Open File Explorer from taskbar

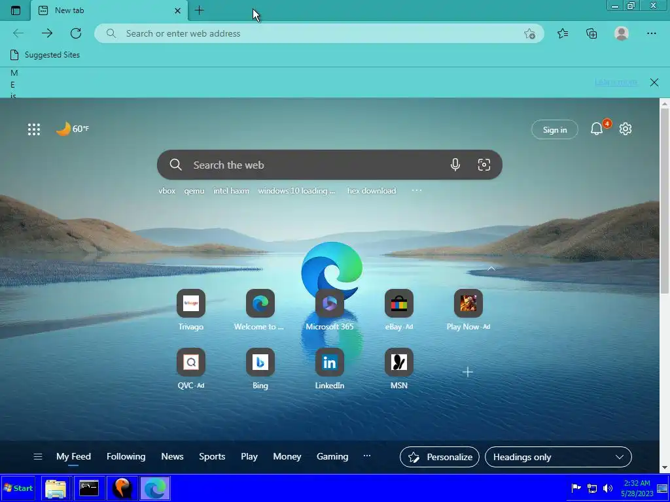point(56,488)
